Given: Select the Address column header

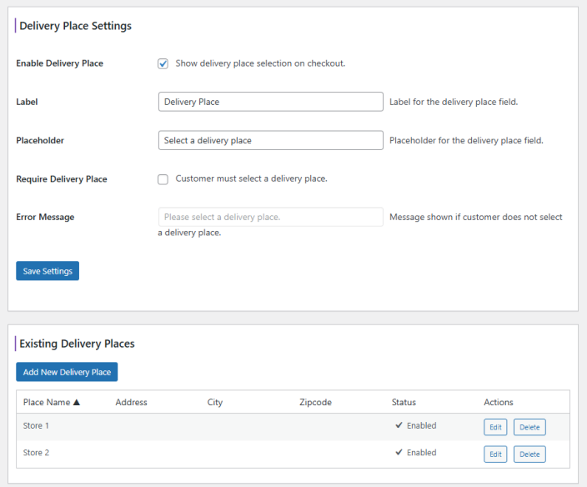Looking at the screenshot, I should click(131, 402).
